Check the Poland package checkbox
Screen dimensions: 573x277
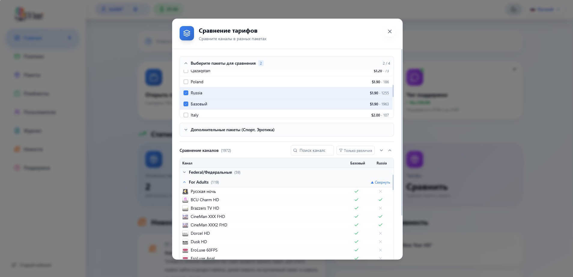tap(186, 82)
